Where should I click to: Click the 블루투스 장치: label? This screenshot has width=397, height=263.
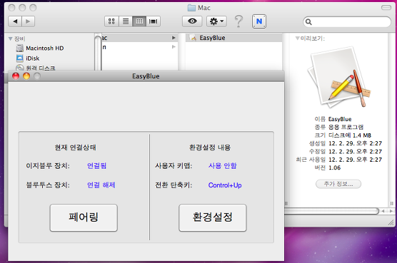point(48,185)
